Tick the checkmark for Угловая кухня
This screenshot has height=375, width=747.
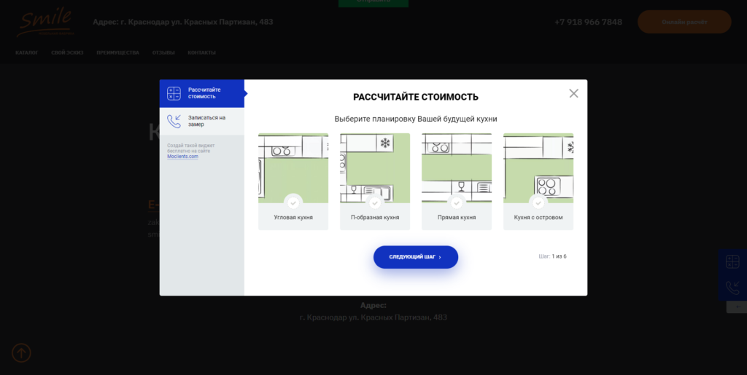(293, 203)
